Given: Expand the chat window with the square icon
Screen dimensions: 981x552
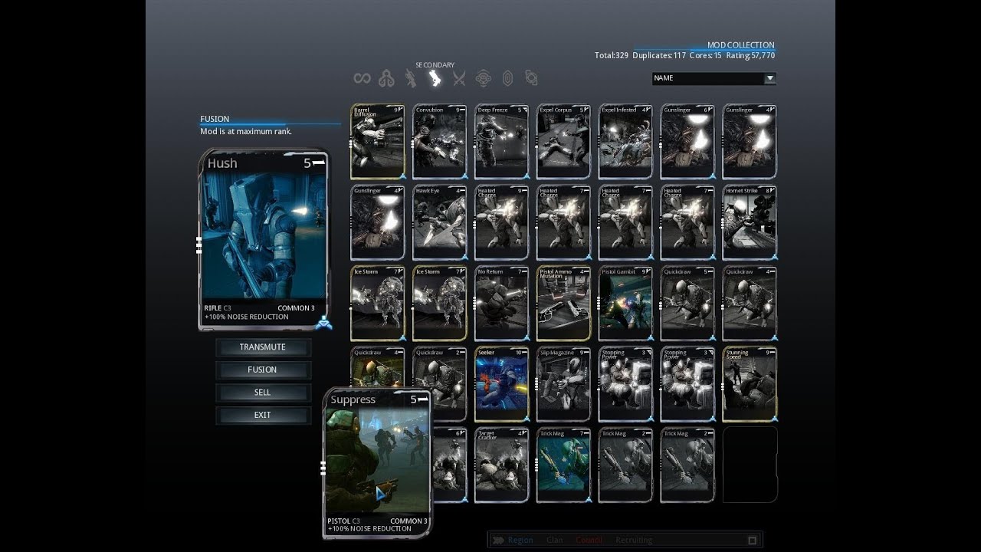Looking at the screenshot, I should tap(752, 540).
